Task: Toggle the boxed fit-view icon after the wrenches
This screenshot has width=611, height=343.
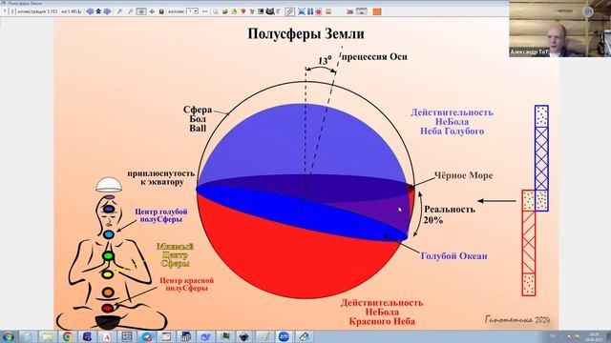Action: pyautogui.click(x=141, y=11)
